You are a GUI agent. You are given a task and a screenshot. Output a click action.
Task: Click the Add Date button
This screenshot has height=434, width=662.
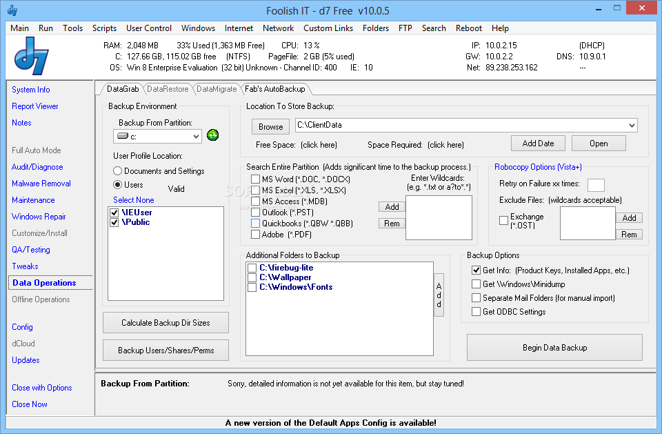(538, 144)
